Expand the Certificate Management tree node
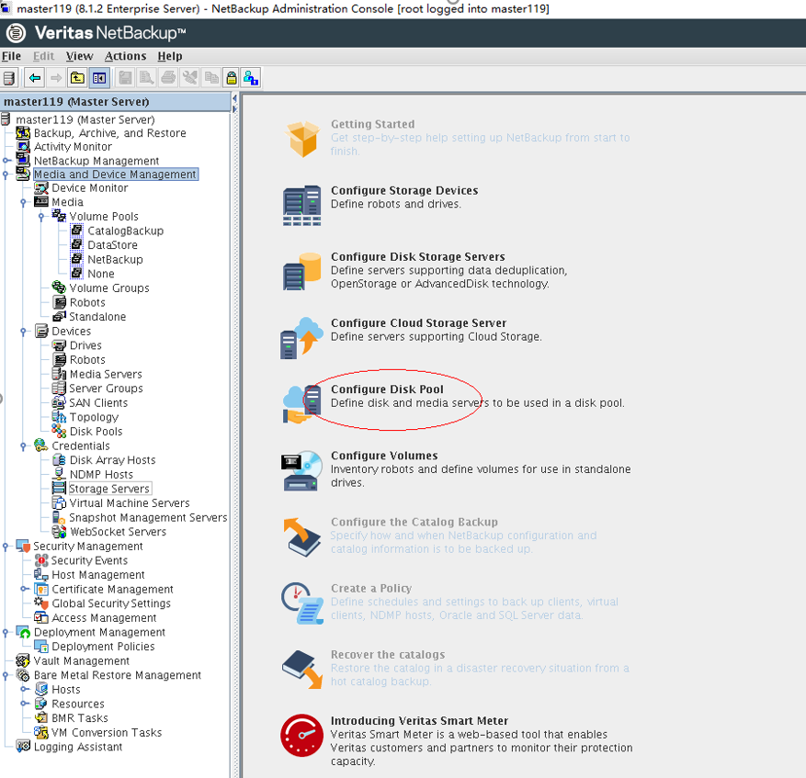Image resolution: width=806 pixels, height=778 pixels. pos(24,590)
